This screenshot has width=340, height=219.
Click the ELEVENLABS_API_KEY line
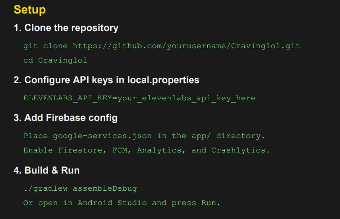click(139, 98)
